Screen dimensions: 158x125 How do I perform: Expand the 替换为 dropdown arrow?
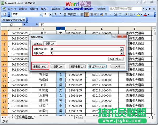122,53
